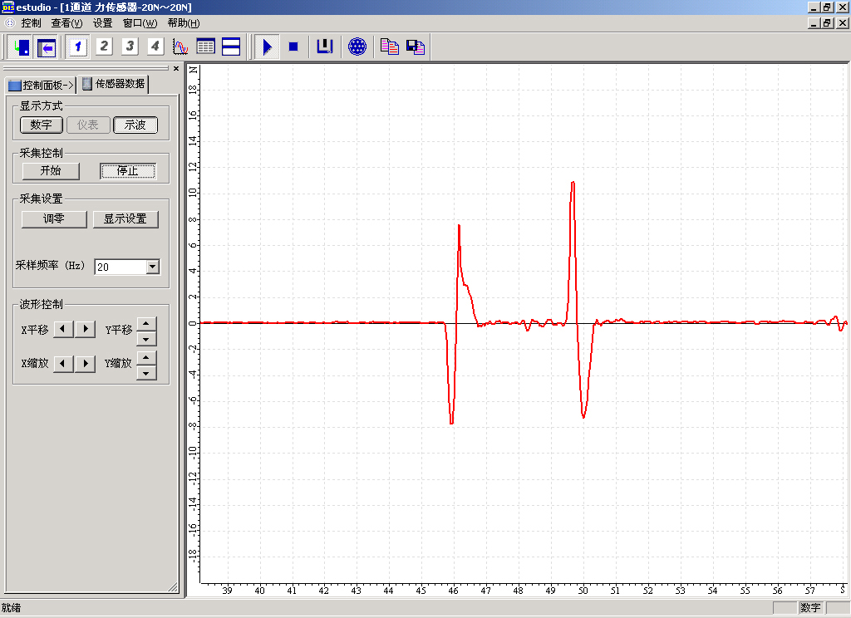Open the data table view icon

[205, 47]
